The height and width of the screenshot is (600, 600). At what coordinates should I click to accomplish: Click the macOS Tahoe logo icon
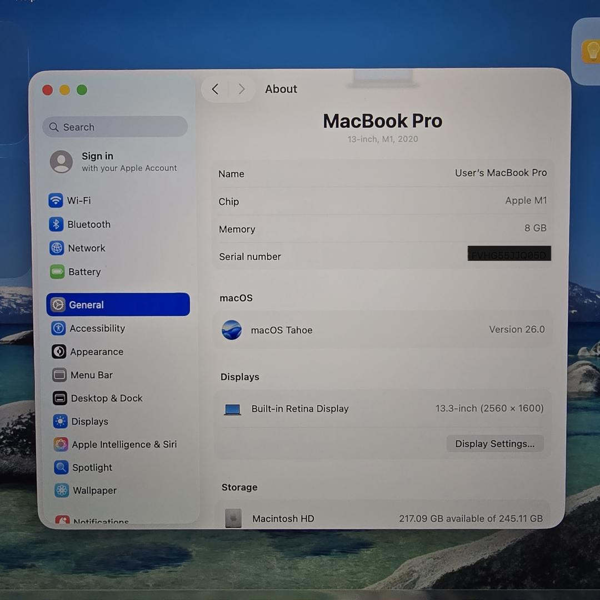click(232, 330)
